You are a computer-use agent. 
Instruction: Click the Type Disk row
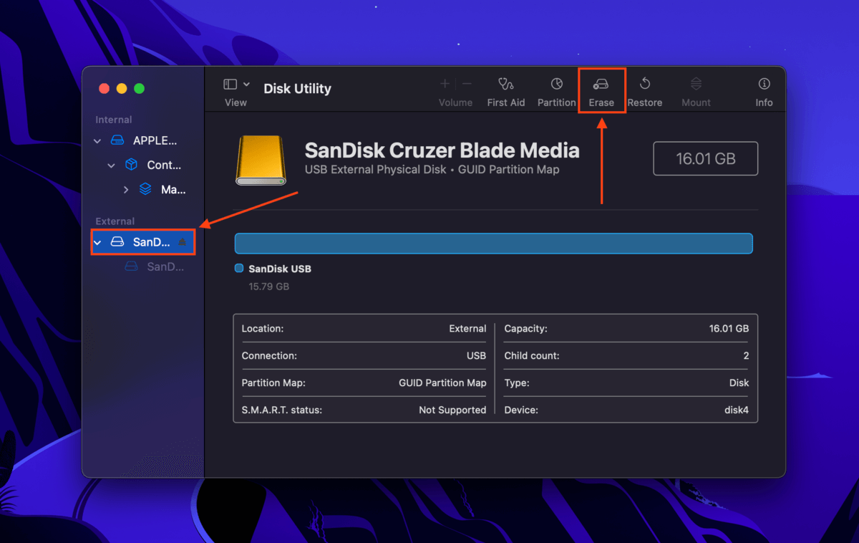coord(626,383)
